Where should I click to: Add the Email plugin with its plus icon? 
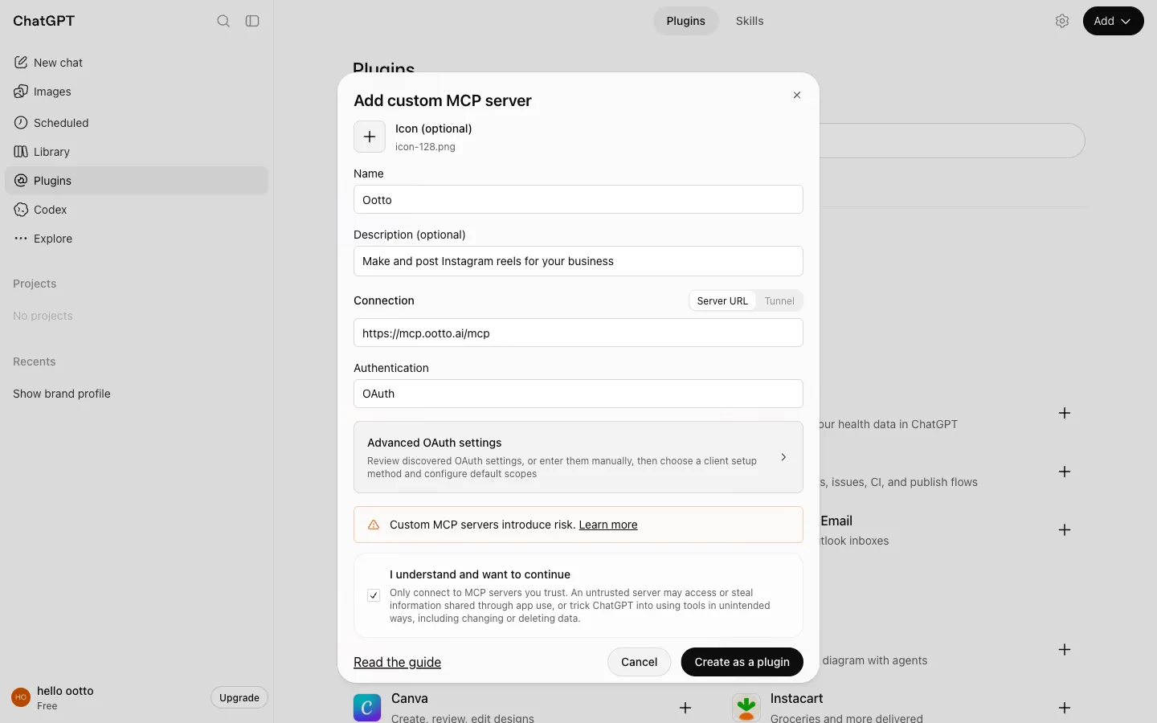(x=1065, y=530)
